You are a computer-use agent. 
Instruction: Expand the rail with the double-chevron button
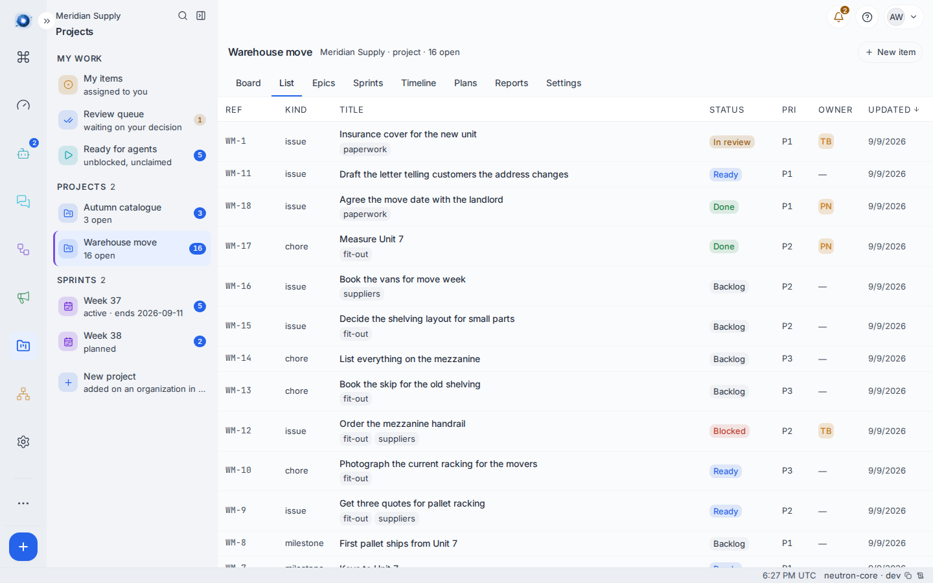coord(47,21)
